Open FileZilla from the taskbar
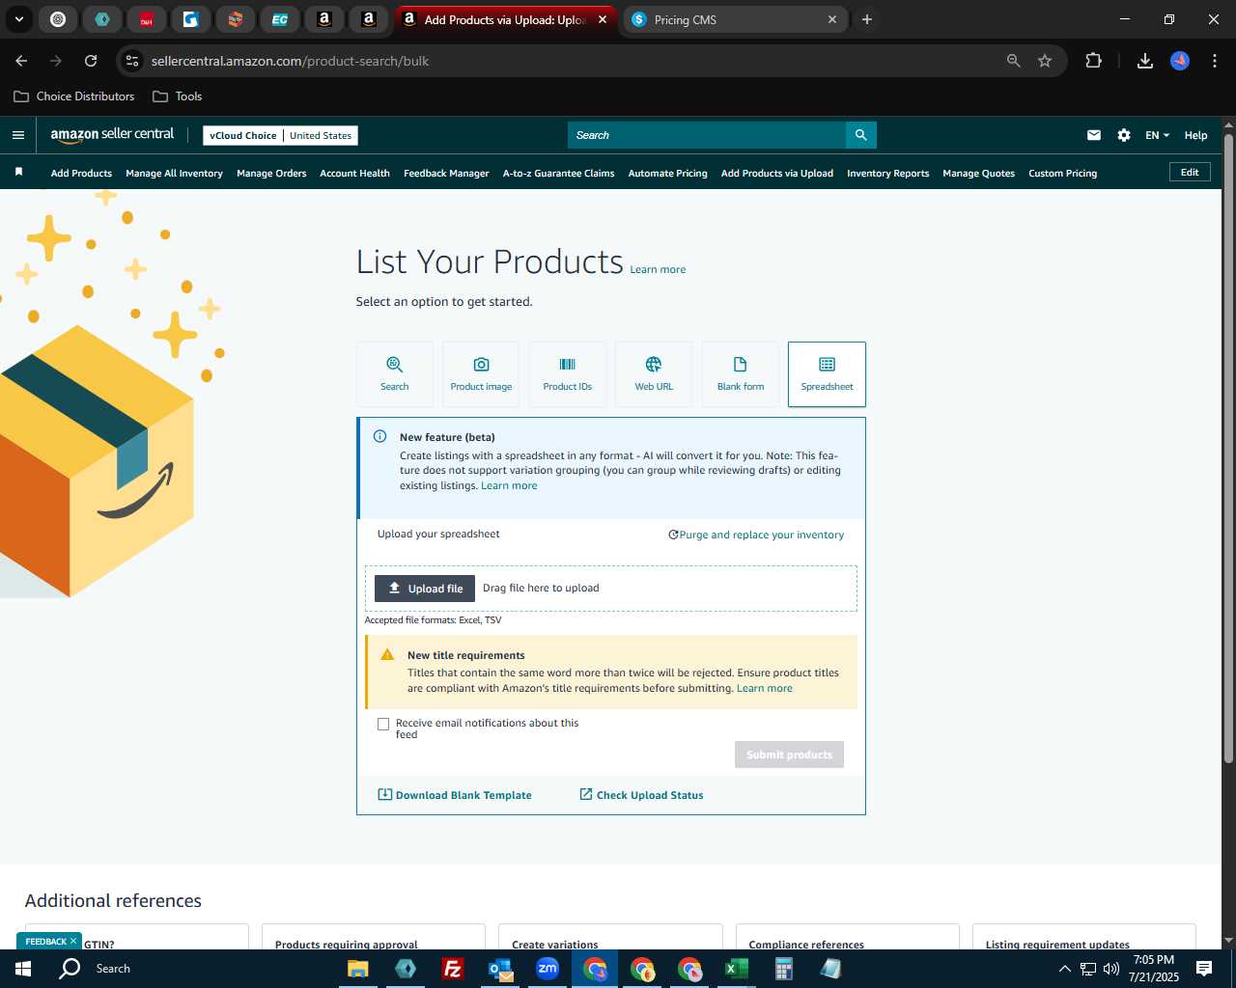 coord(452,969)
